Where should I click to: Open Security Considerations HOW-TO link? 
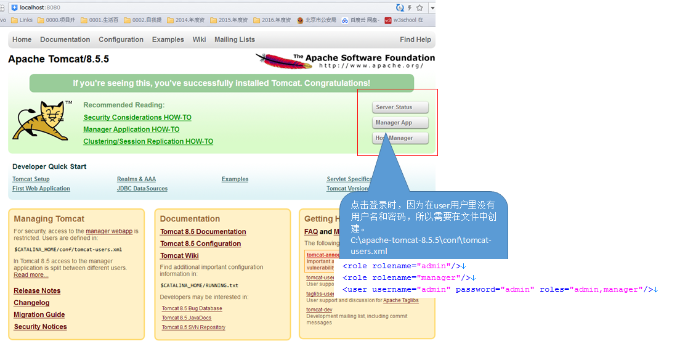click(137, 117)
